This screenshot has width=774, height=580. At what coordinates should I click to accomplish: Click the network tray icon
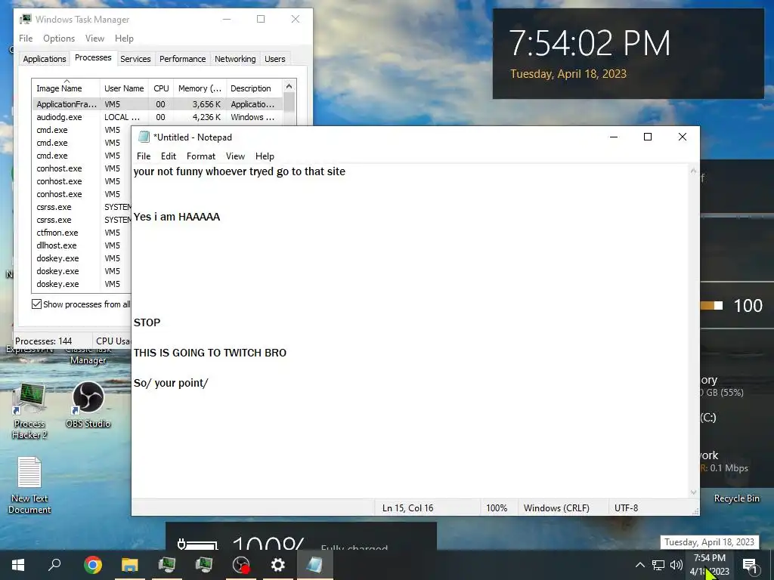(658, 565)
